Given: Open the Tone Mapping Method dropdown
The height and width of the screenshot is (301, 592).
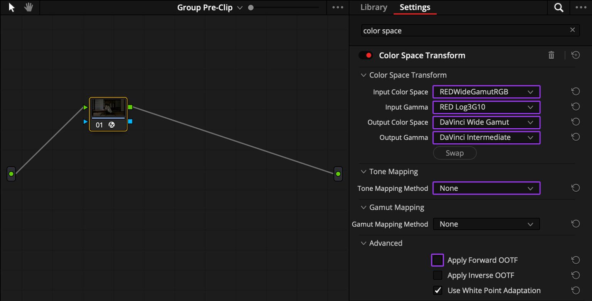Looking at the screenshot, I should coord(486,188).
